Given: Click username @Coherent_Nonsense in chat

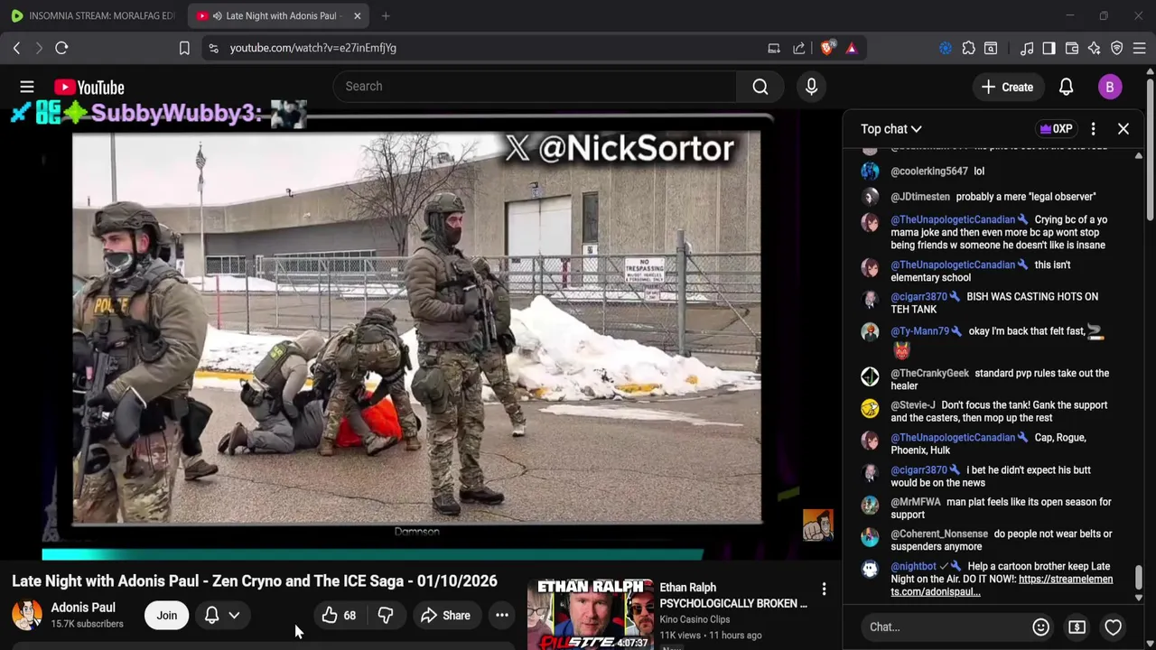Looking at the screenshot, I should (x=938, y=534).
